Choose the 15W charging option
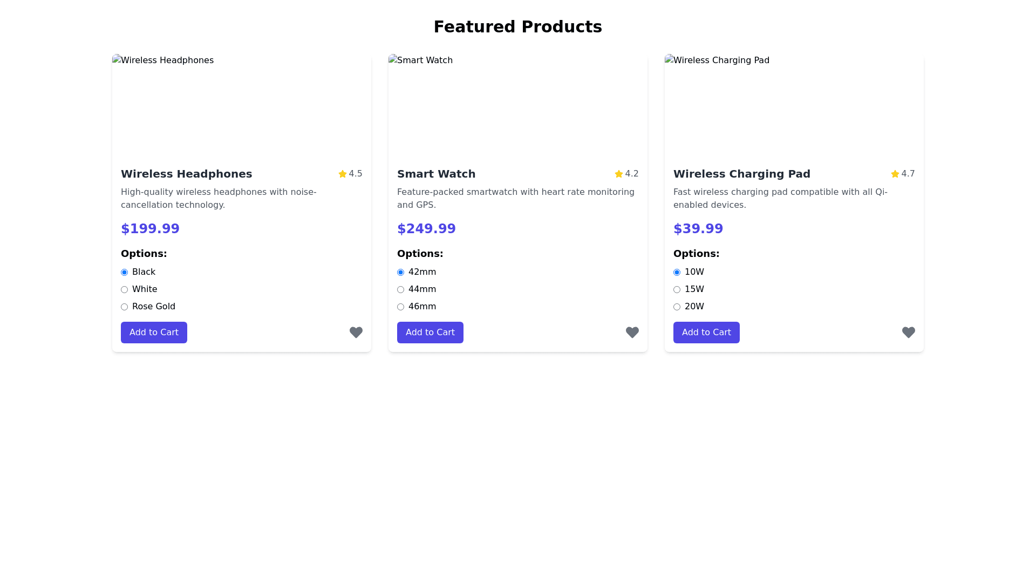Viewport: 1036px width, 583px height. coord(677,289)
